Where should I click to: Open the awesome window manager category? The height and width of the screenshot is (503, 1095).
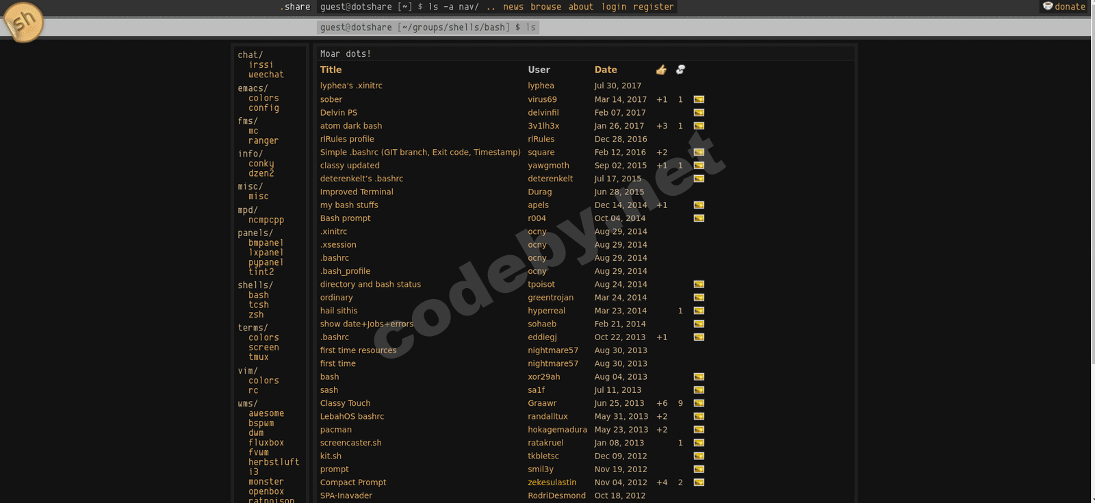(x=266, y=413)
